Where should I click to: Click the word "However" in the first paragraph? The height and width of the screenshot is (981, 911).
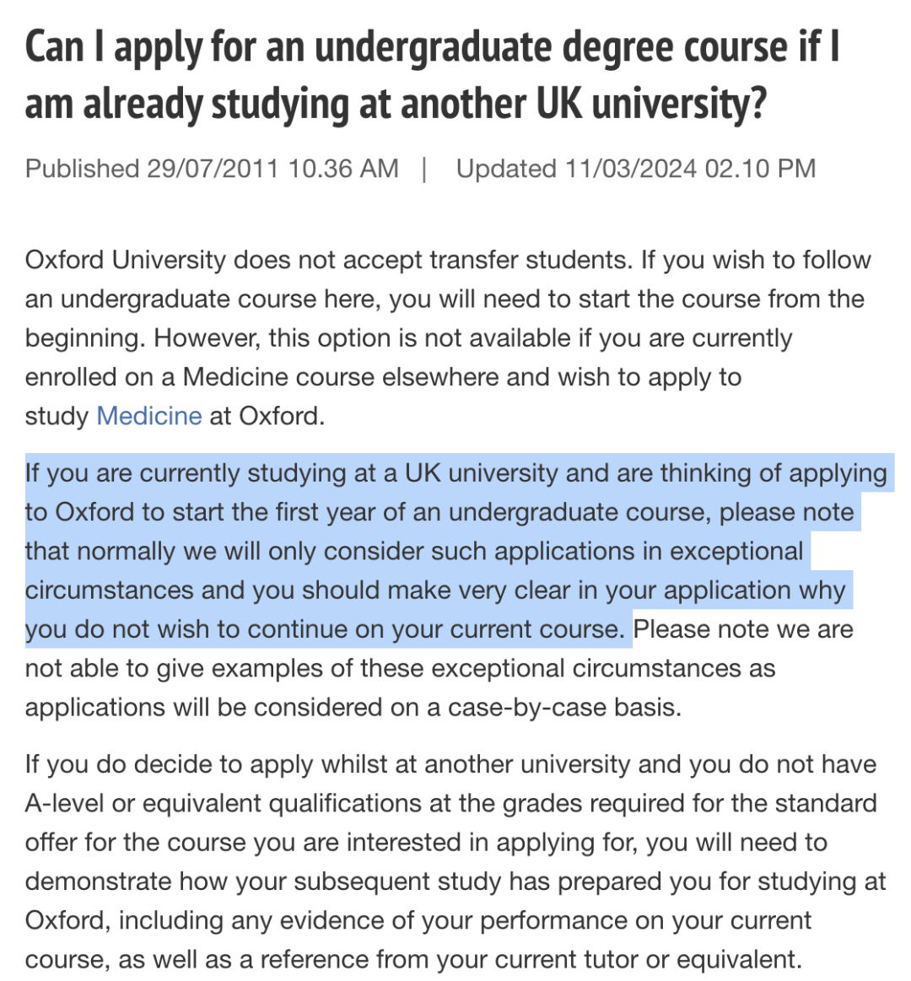click(203, 338)
